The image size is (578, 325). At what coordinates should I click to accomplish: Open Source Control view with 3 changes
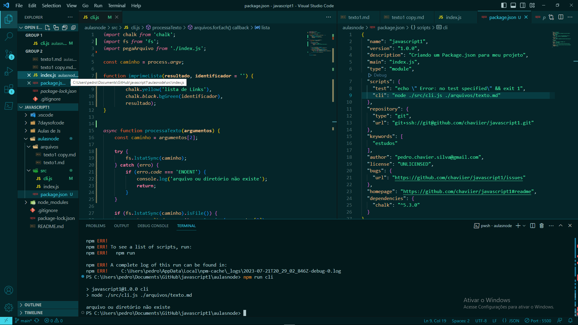tap(9, 54)
